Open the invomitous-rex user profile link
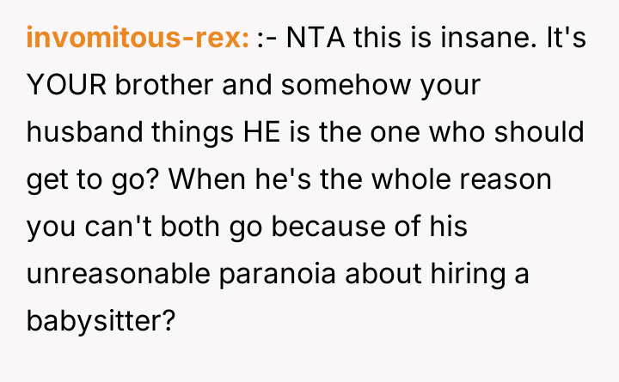Image resolution: width=619 pixels, height=382 pixels. click(x=138, y=39)
